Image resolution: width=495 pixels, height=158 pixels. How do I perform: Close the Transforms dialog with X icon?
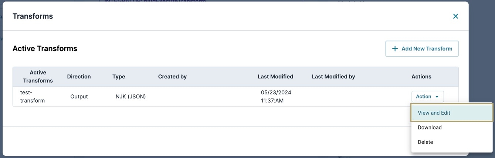[455, 16]
